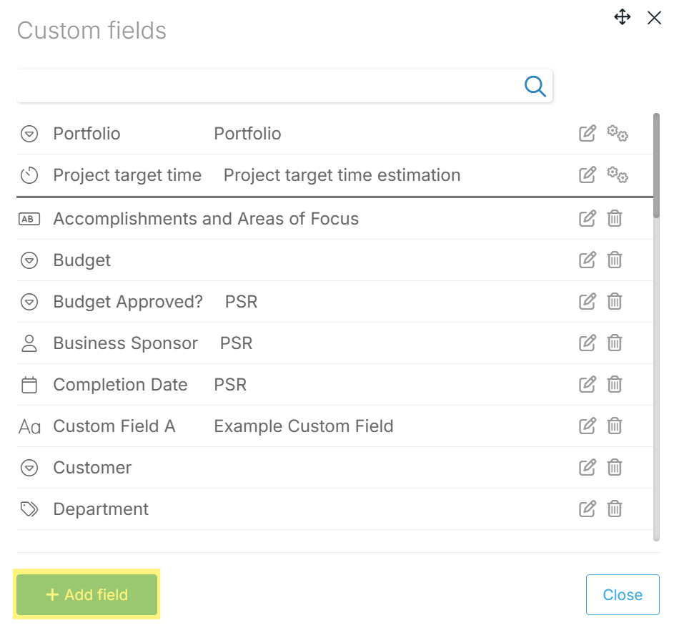Edit the Portfolio custom field

[x=587, y=134]
